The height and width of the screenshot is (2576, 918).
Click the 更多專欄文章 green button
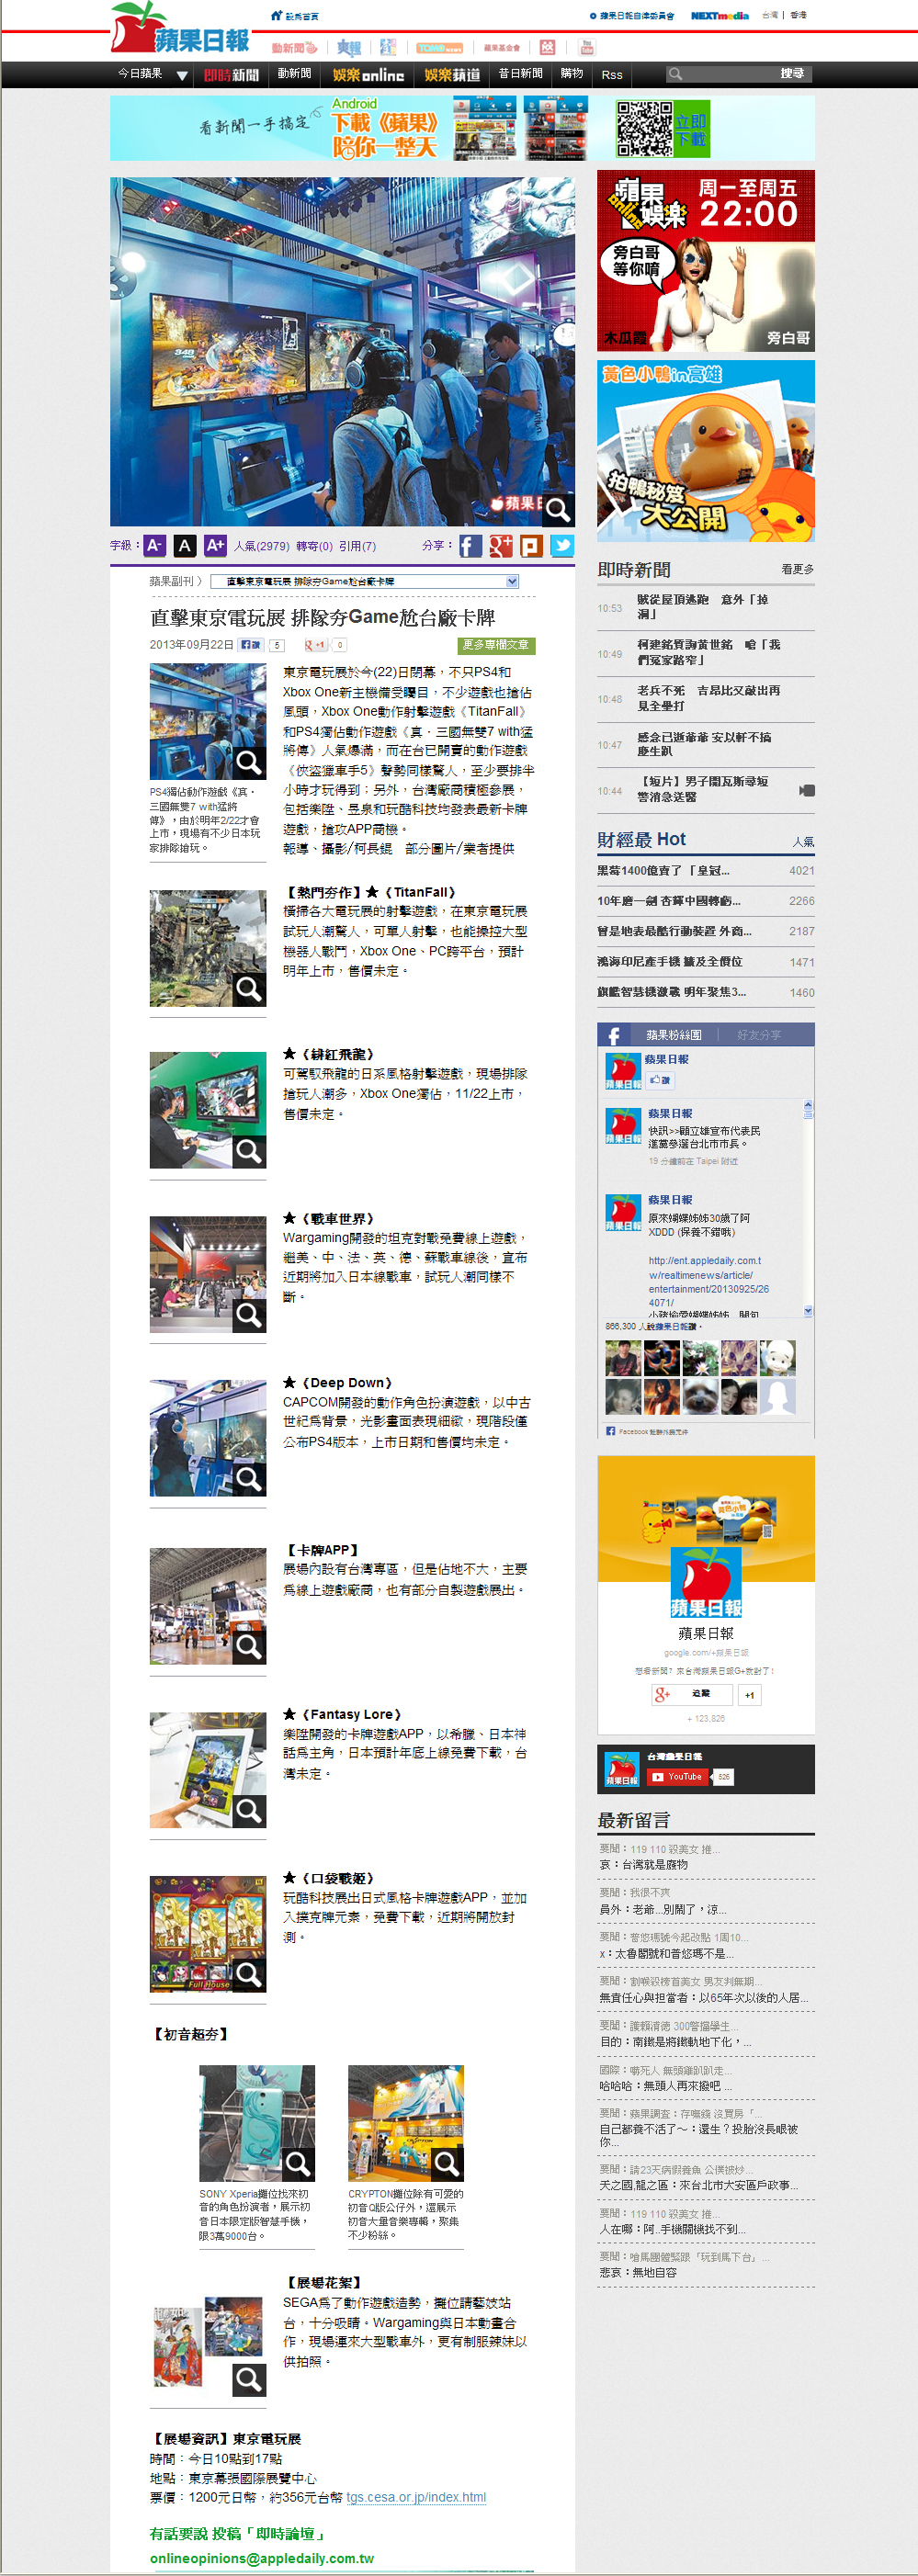496,645
